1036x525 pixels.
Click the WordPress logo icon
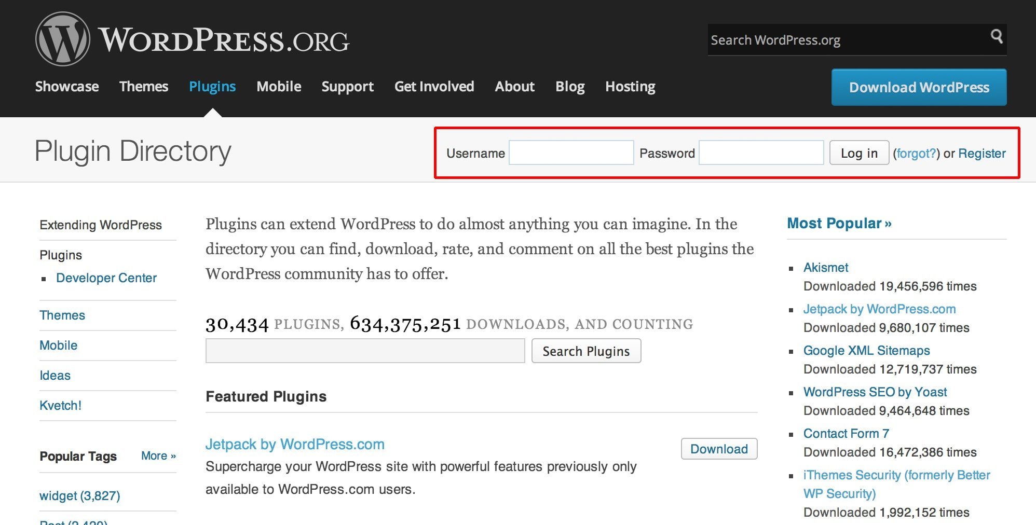tap(62, 39)
